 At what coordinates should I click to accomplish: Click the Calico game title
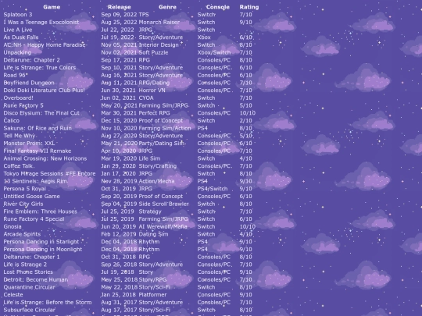[11, 120]
